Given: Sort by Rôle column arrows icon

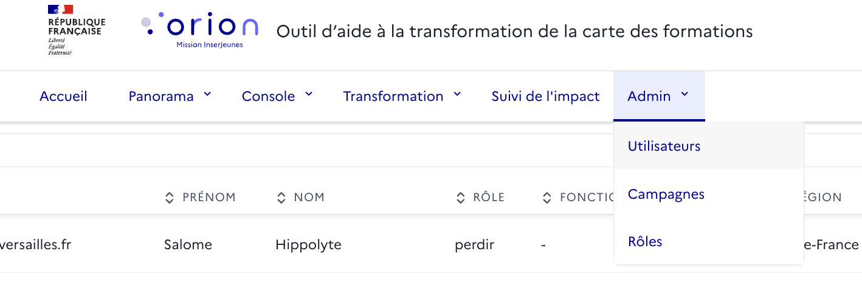Looking at the screenshot, I should [460, 198].
